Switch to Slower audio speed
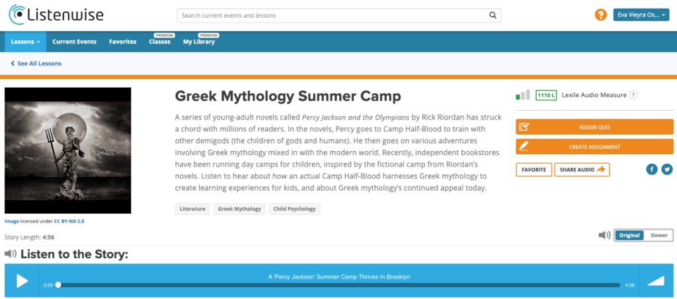Viewport: 677px width, 299px height. tap(658, 235)
